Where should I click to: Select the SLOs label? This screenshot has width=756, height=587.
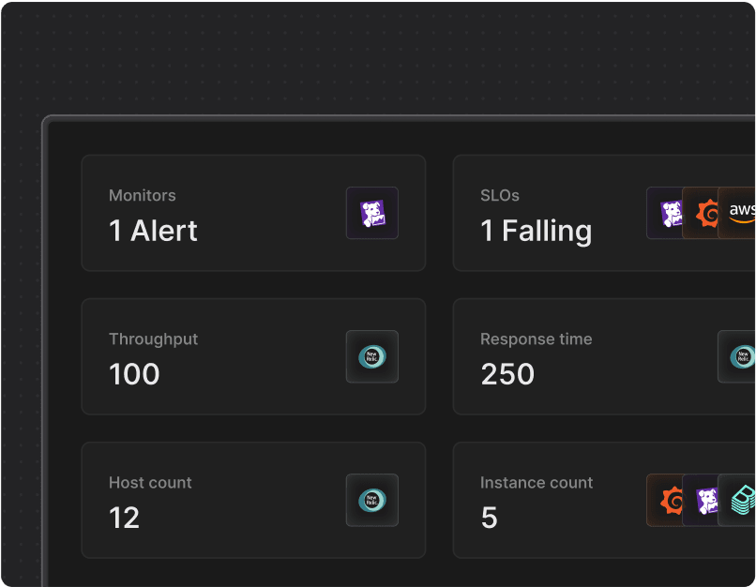point(500,195)
